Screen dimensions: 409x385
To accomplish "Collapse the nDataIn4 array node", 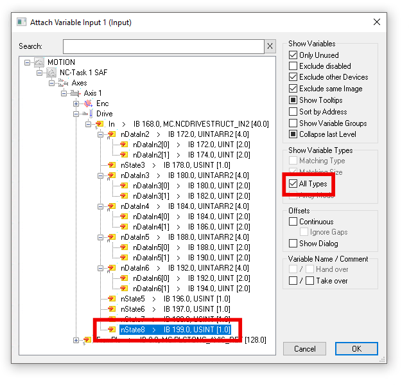I will 100,206.
